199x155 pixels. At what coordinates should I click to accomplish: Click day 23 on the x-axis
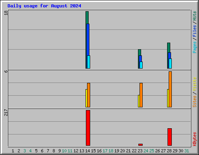[x=140, y=151]
